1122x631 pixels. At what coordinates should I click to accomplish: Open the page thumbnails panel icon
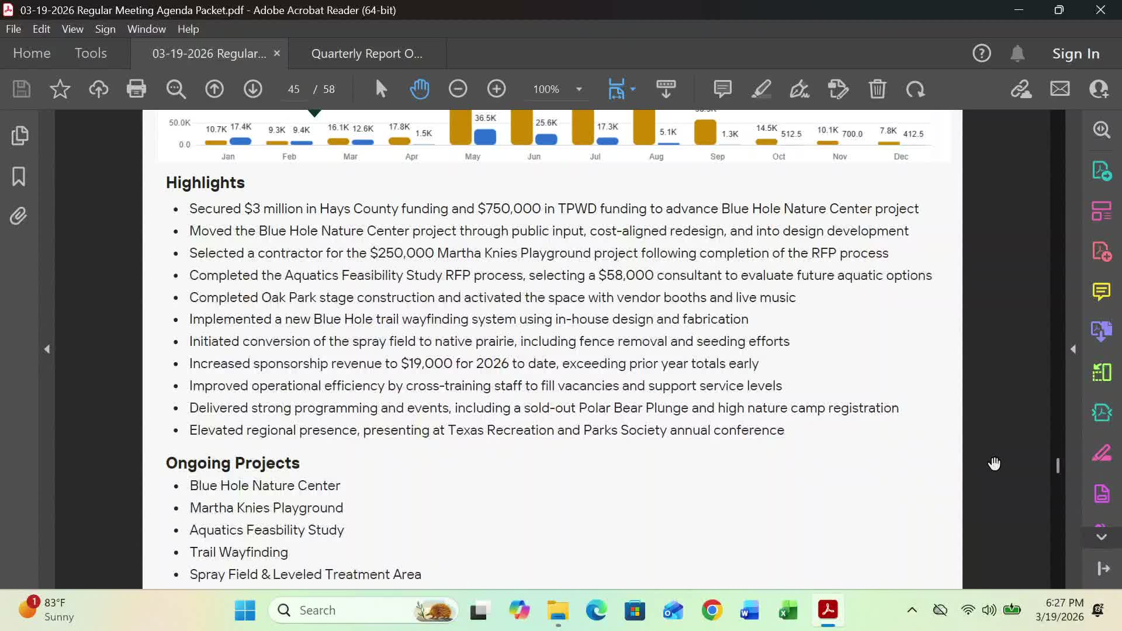(x=19, y=136)
